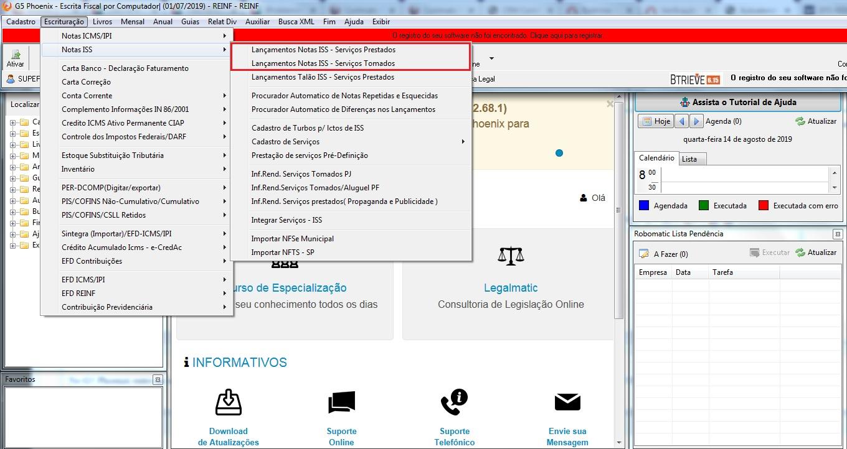847x449 pixels.
Task: Select Lançamentos Talão ISS - Serviços Prestados
Action: (351, 77)
